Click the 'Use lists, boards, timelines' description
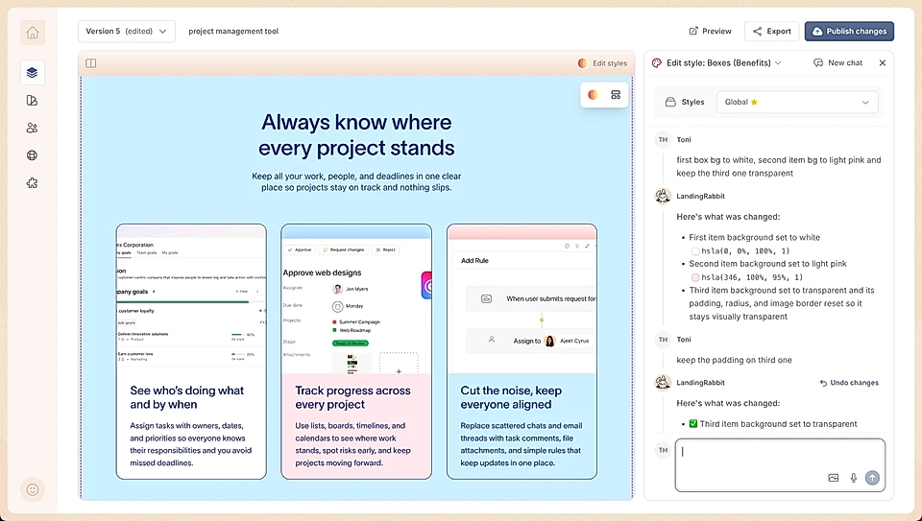922x521 pixels. tap(352, 444)
